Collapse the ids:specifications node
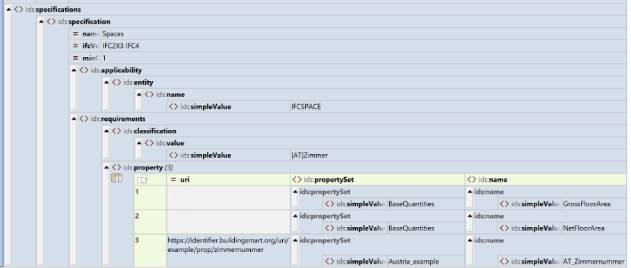The image size is (631, 268). [8, 10]
